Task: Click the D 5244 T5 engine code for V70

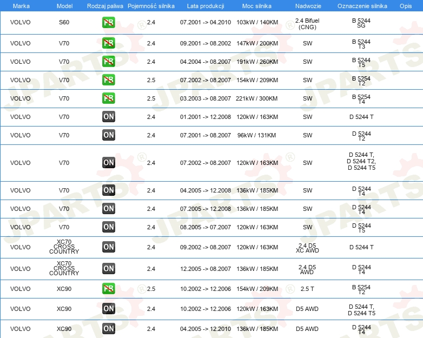Action: pyautogui.click(x=361, y=228)
